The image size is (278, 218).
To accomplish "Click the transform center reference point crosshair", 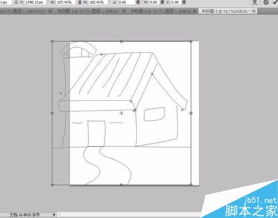I will 121,113.
